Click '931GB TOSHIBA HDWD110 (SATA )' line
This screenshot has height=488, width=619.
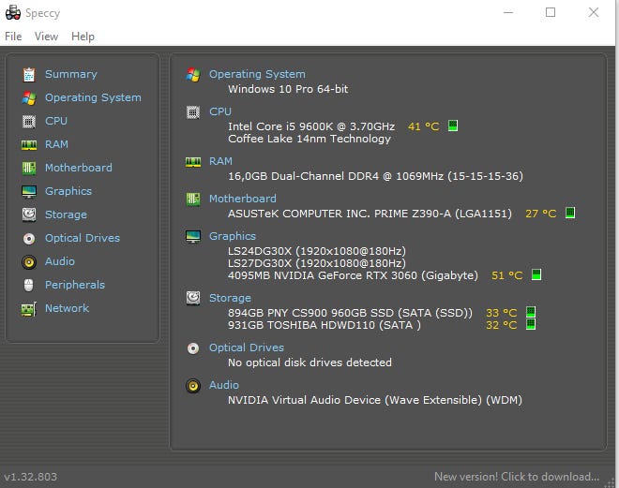click(x=325, y=325)
